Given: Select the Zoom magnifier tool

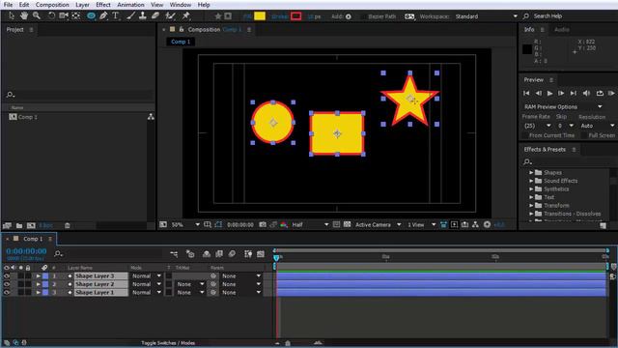Looking at the screenshot, I should (37, 15).
